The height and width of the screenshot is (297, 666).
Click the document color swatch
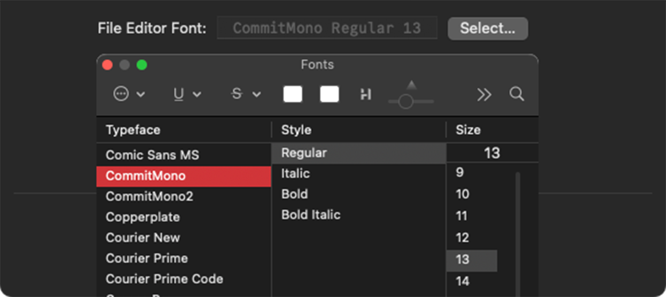click(329, 94)
